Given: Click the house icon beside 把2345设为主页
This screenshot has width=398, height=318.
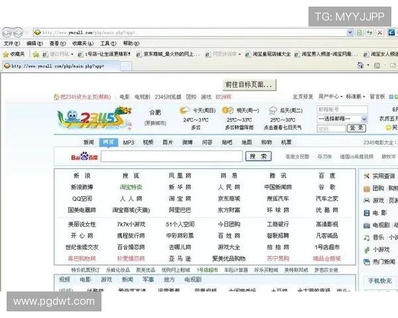Looking at the screenshot, I should (56, 97).
